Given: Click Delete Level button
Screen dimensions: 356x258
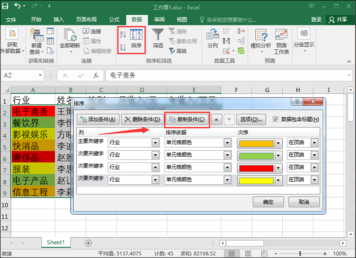Looking at the screenshot, I should click(x=142, y=120).
